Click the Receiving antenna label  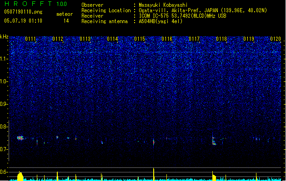point(105,21)
